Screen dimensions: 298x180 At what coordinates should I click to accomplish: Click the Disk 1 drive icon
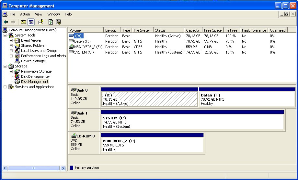click(74, 113)
